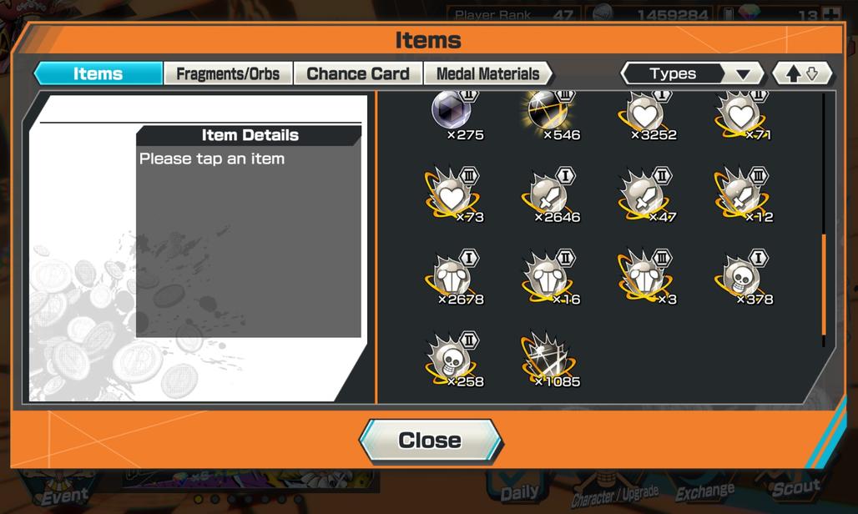Choose the heart tier III item x73
858x514 pixels.
coord(455,194)
